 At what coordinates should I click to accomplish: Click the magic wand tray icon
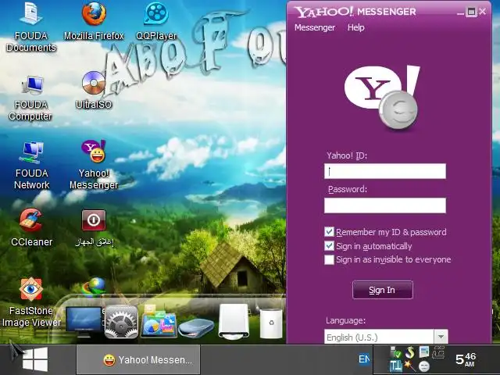pyautogui.click(x=410, y=366)
